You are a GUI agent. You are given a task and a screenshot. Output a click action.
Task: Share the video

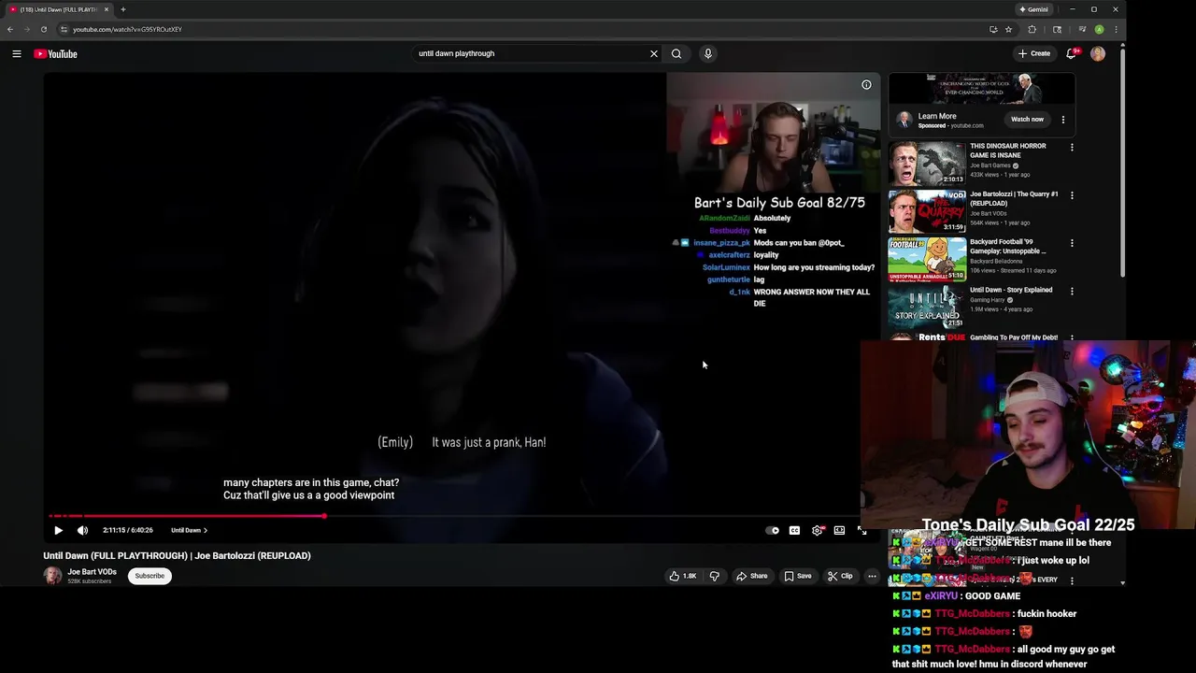click(752, 576)
